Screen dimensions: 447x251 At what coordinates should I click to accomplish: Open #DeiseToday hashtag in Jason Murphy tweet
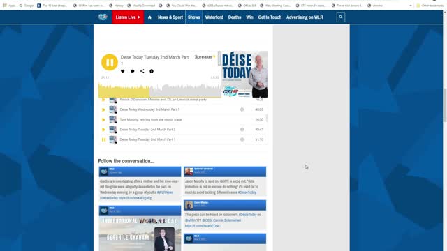(x=247, y=192)
